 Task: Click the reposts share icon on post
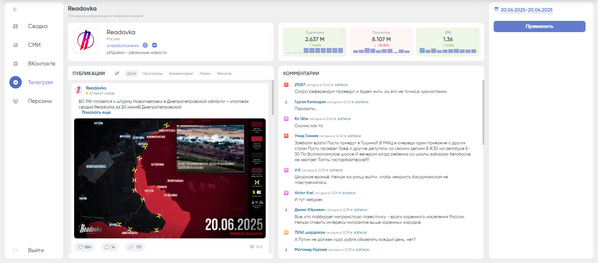pyautogui.click(x=131, y=247)
